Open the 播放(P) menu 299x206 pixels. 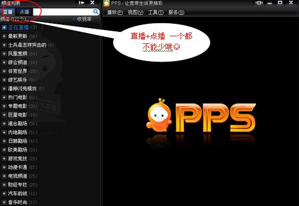pos(115,12)
